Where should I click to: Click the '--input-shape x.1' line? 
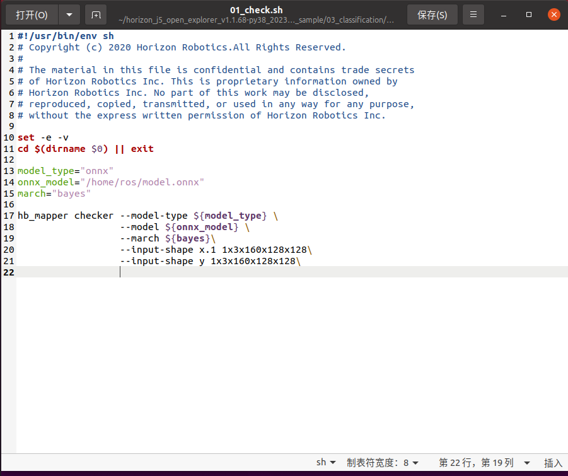click(x=216, y=250)
